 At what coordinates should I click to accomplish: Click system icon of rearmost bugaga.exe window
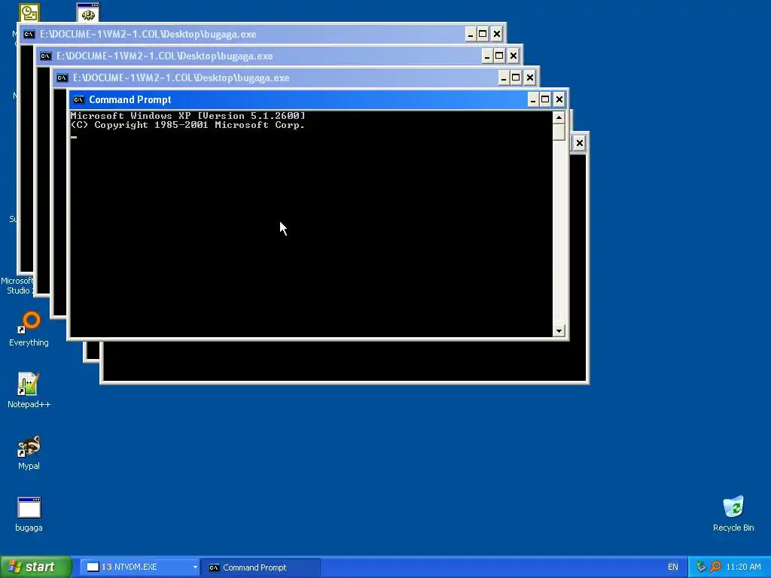point(29,35)
